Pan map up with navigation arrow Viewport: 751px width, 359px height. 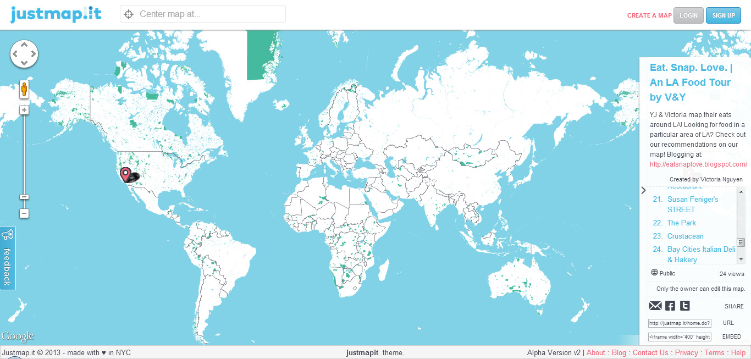point(24,45)
